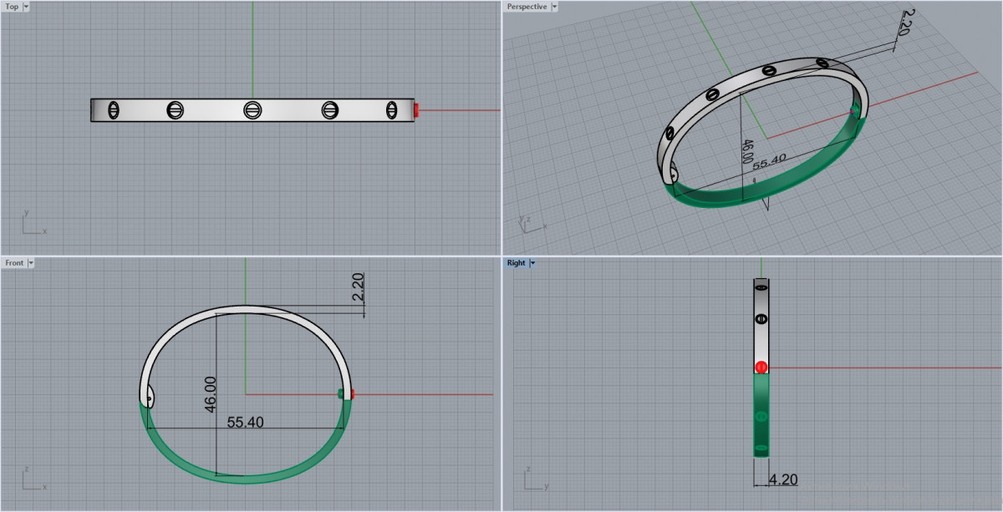Select the 55.40 dimension text in Front view

coord(245,423)
